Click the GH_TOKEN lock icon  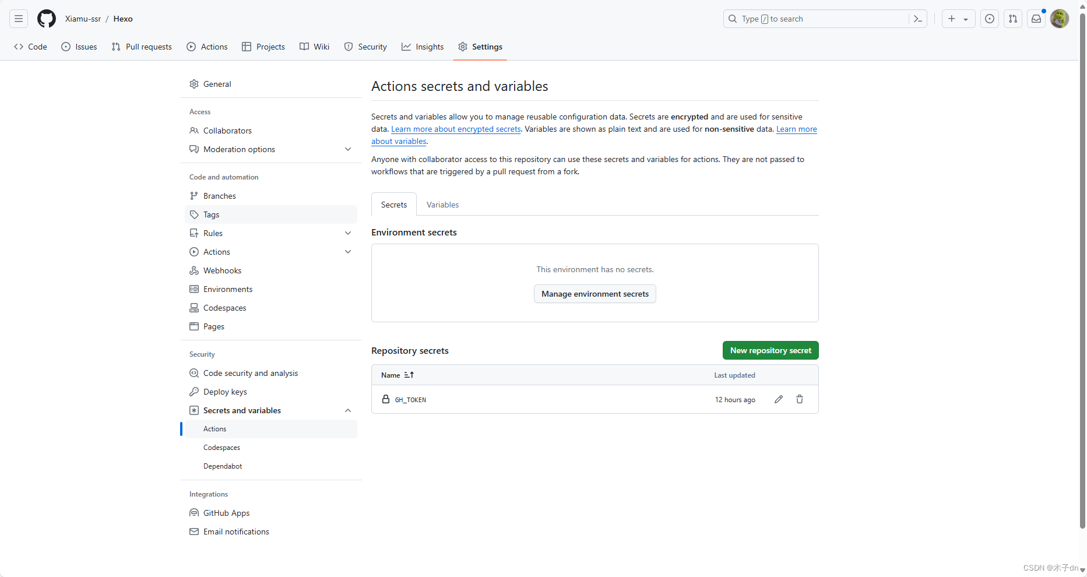[x=386, y=399]
